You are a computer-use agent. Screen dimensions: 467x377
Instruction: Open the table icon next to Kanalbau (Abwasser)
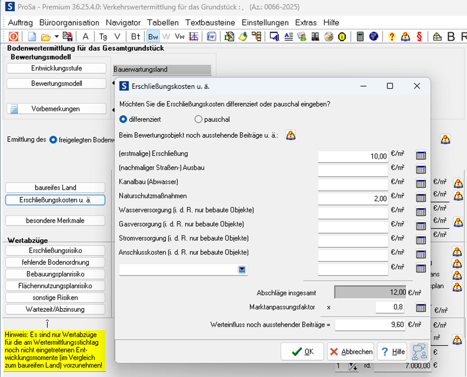421,183
